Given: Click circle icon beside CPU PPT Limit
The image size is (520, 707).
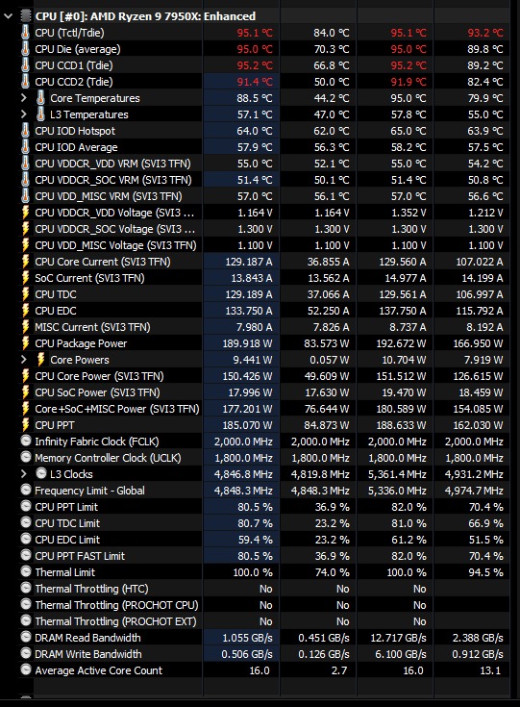Looking at the screenshot, I should pyautogui.click(x=26, y=506).
